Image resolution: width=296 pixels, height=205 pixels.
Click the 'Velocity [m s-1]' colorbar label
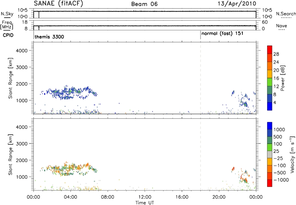pyautogui.click(x=292, y=154)
